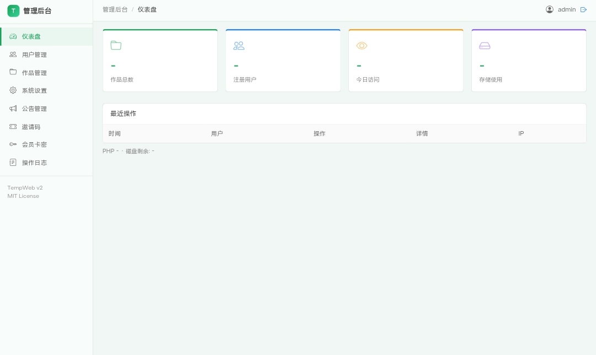Viewport: 596px width, 355px height.
Task: Click the MIT License footer text
Action: pos(23,196)
